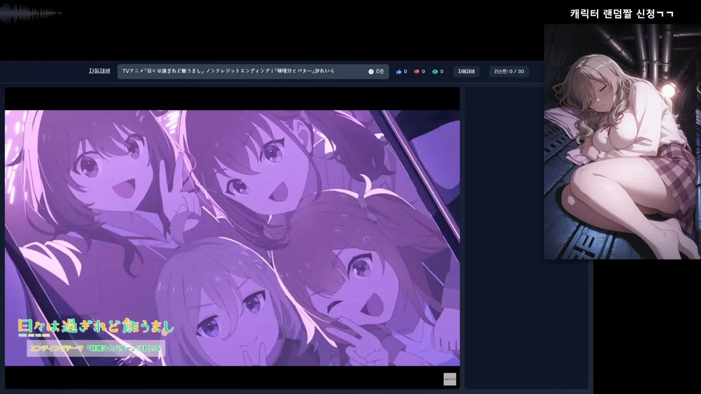Click the 0초 time value

tap(380, 72)
